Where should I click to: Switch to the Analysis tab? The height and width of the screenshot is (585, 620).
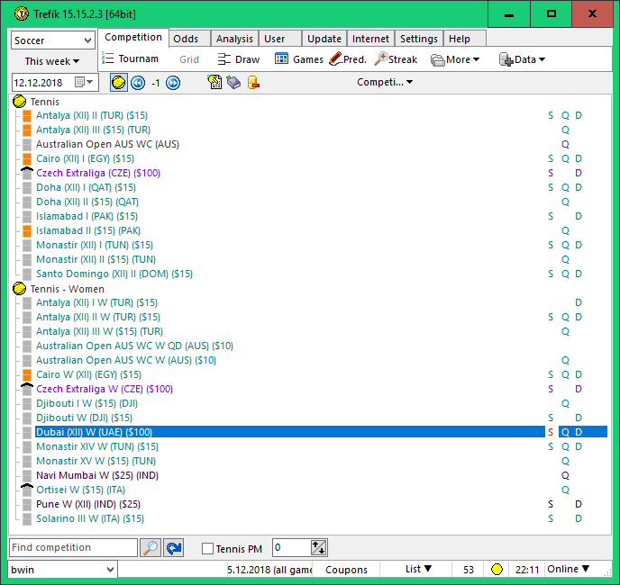234,39
